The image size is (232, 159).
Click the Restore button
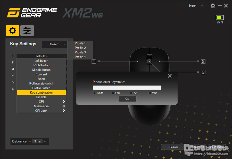pyautogui.click(x=173, y=147)
